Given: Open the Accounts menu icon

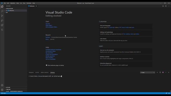Looking at the screenshot, I should [2, 85].
